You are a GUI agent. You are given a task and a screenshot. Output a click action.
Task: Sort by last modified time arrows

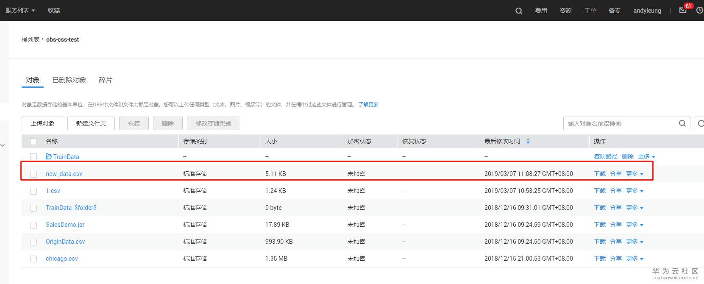click(528, 141)
